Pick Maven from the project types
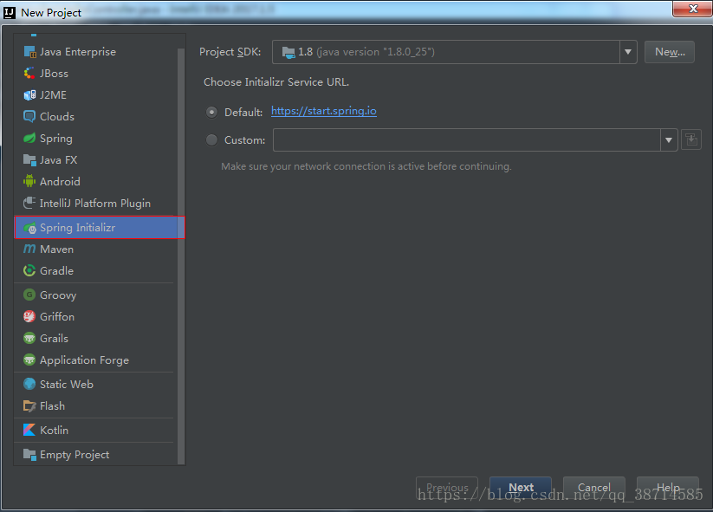 (x=57, y=250)
